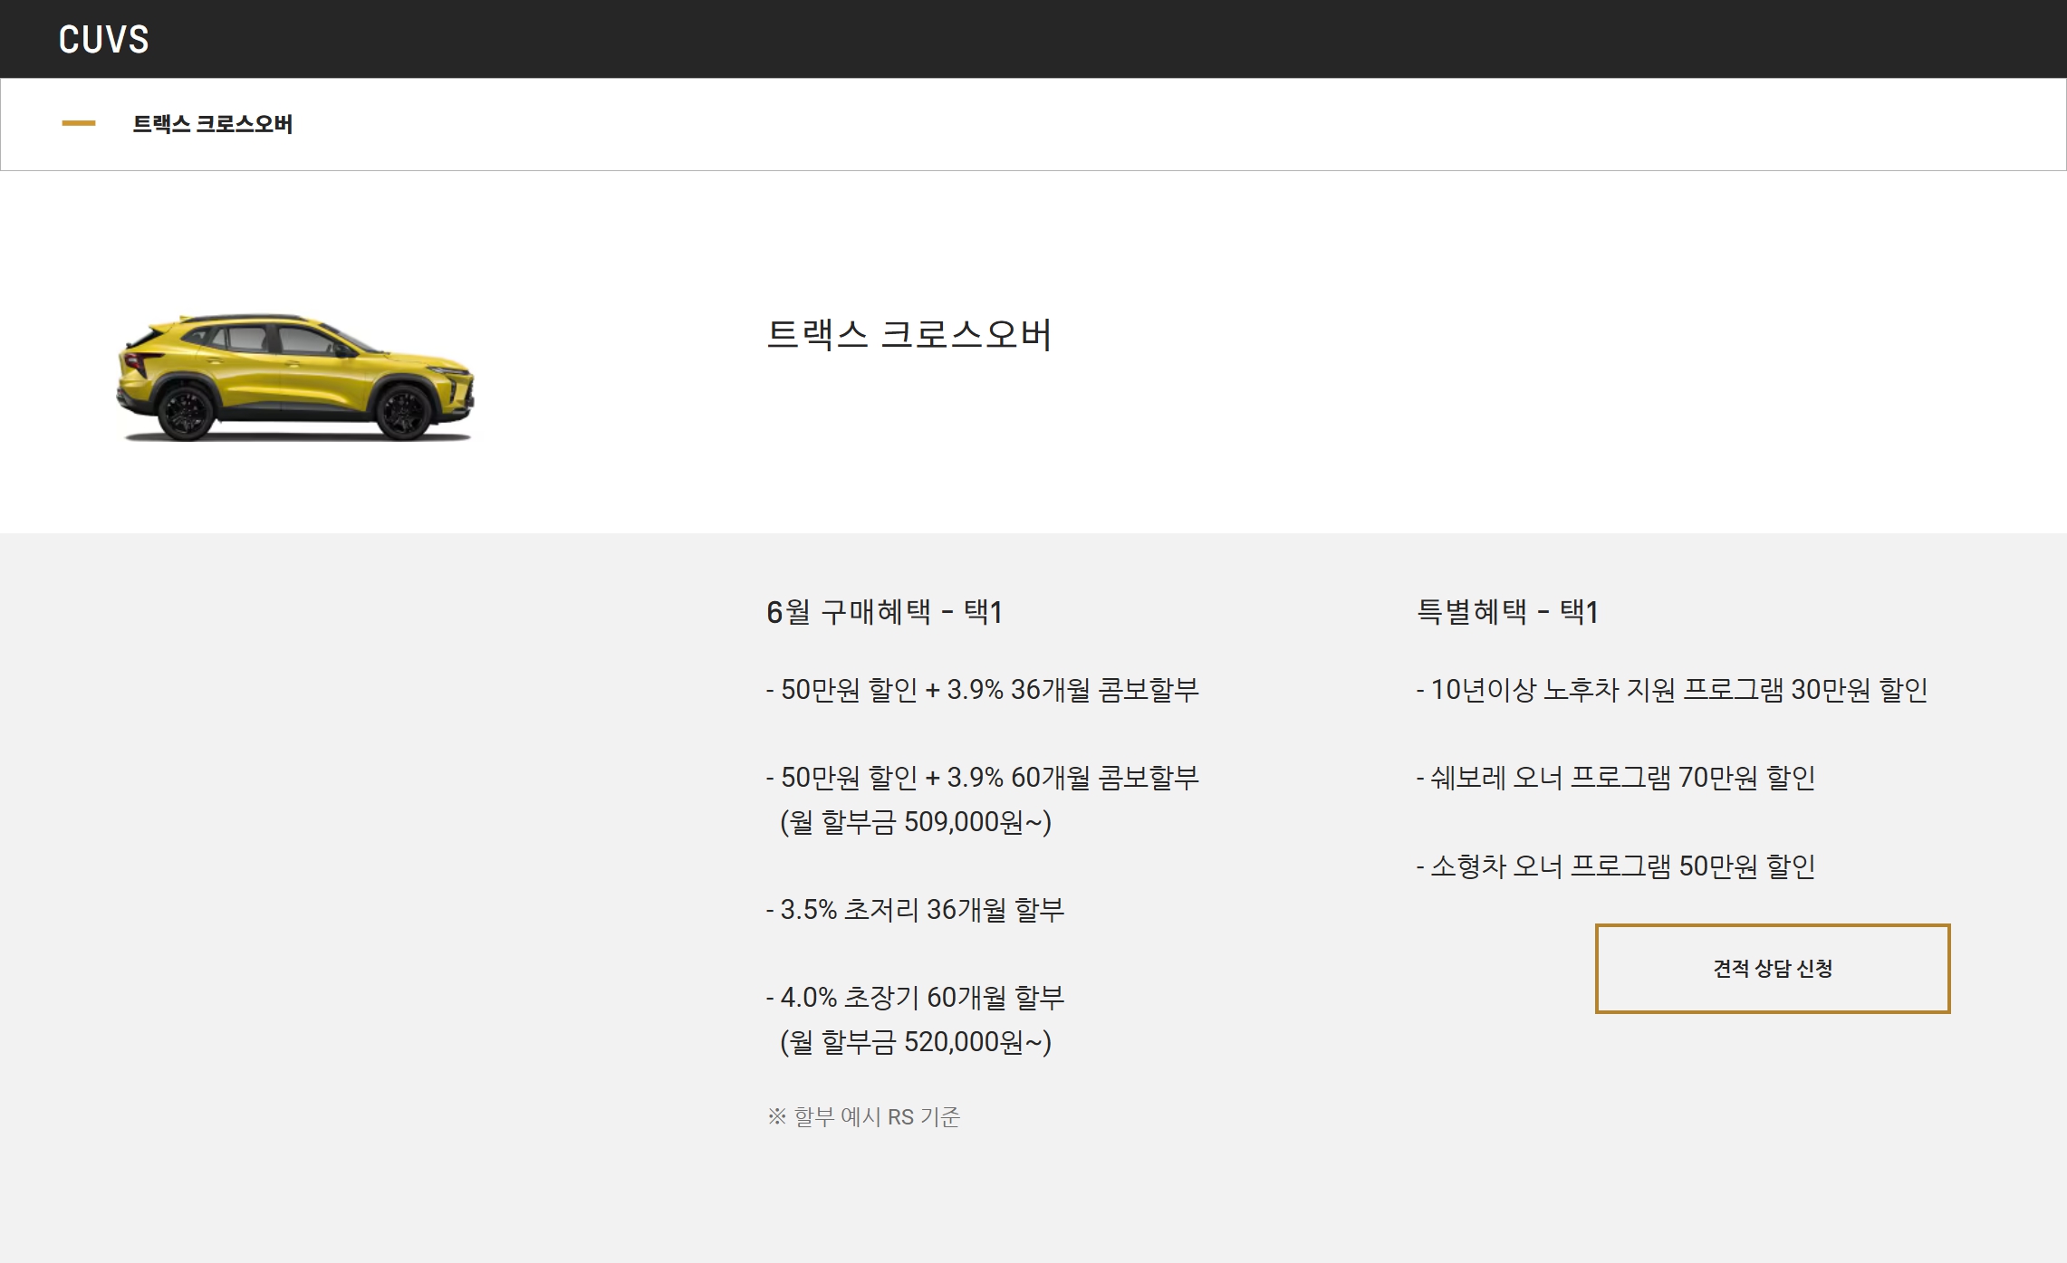Click the gold dash beside 트랙스 크로스오버 tab
Viewport: 2067px width, 1263px height.
point(79,123)
